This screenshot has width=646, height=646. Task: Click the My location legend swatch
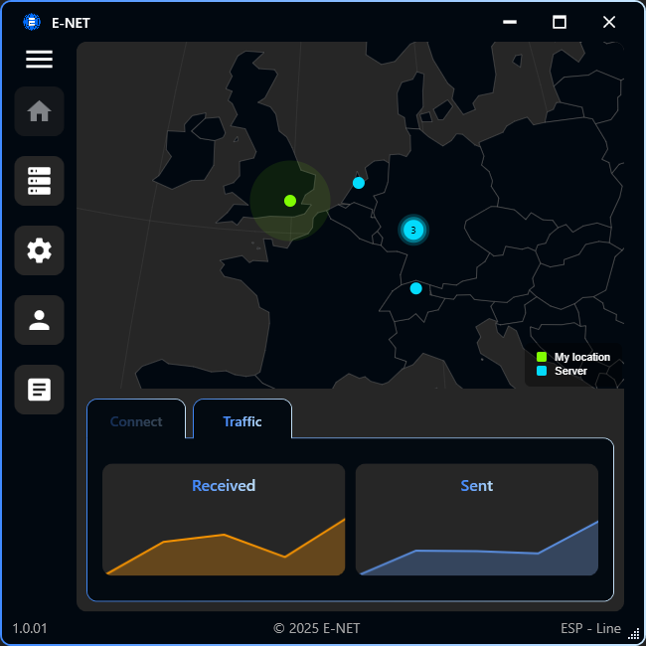tap(542, 357)
